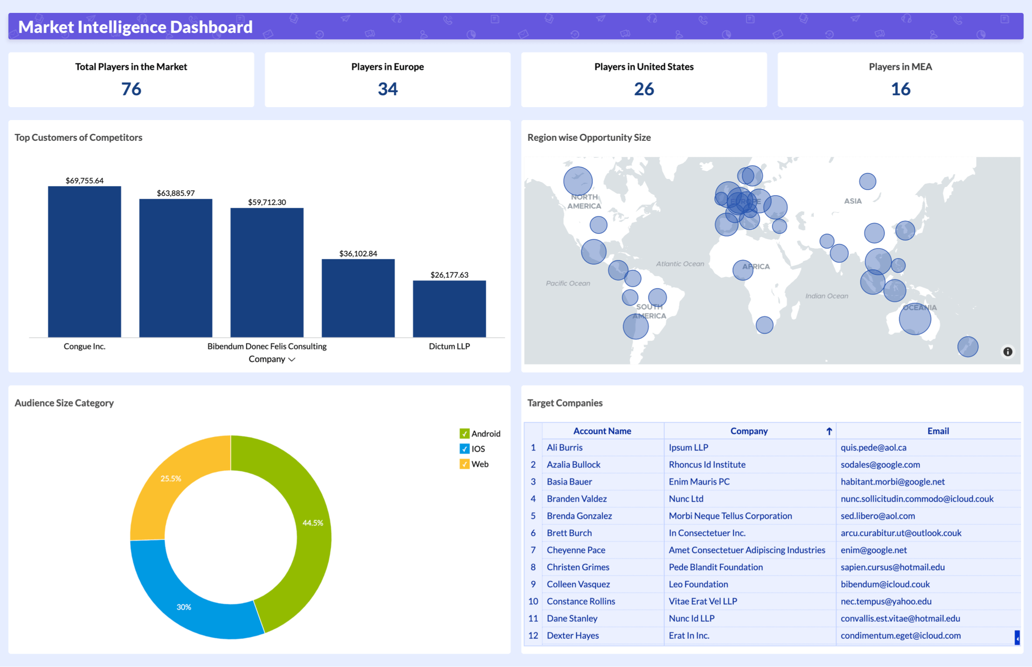Screen dimensions: 1032x667
Task: Uncheck the Web legend checkbox
Action: pos(464,464)
